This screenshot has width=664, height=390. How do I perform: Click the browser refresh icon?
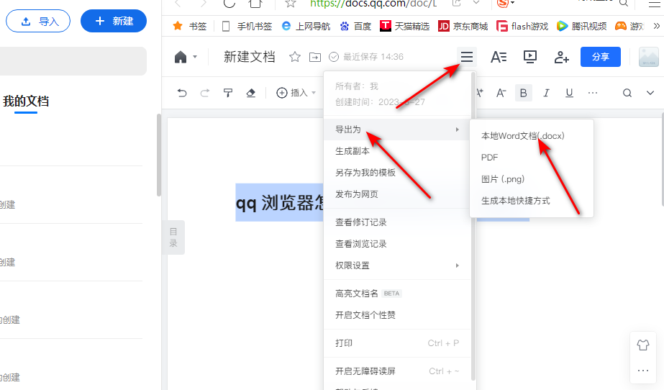229,4
